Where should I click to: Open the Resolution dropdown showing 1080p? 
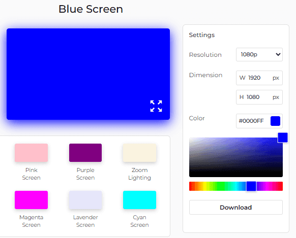click(x=259, y=55)
